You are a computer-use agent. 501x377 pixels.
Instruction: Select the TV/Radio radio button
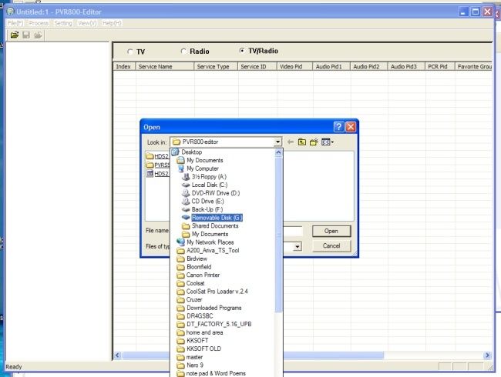(x=242, y=50)
